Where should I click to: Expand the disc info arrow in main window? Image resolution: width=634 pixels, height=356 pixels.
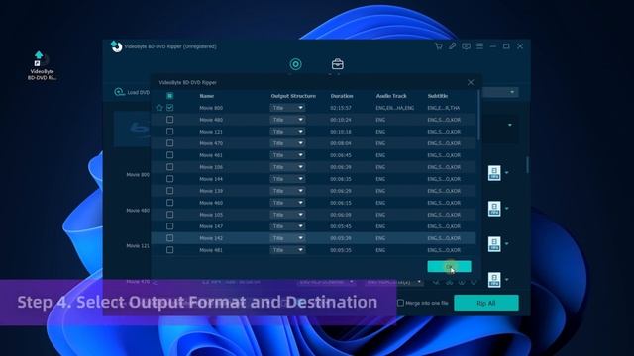click(x=510, y=126)
